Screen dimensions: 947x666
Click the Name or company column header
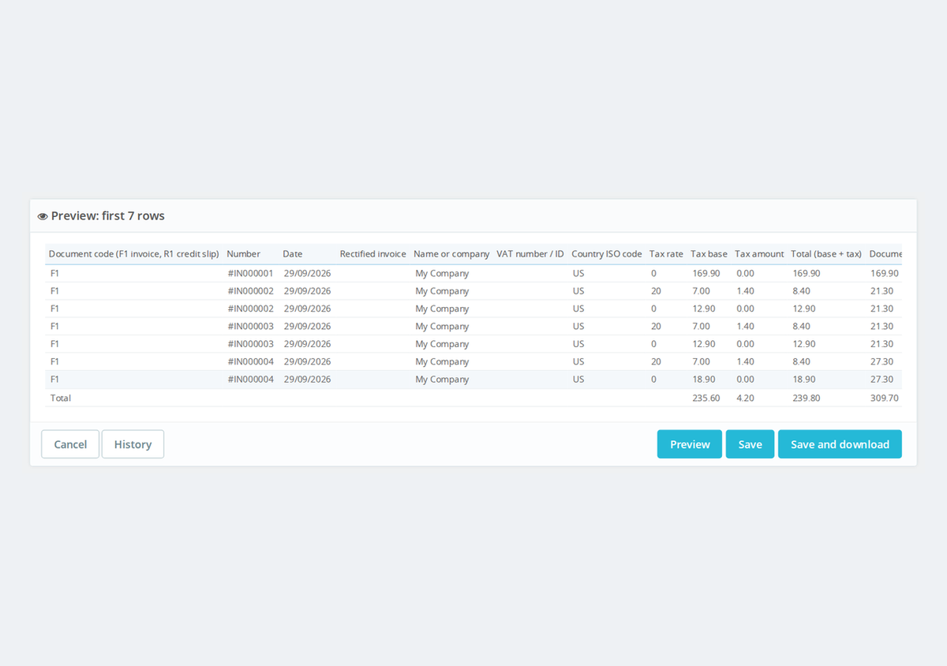451,254
